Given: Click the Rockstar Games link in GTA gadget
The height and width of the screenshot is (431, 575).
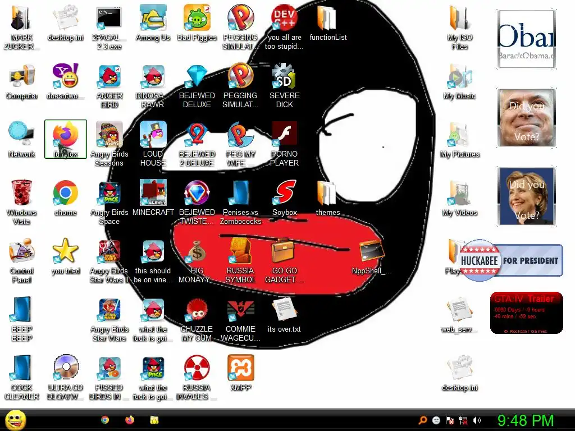Looking at the screenshot, I should [526, 331].
